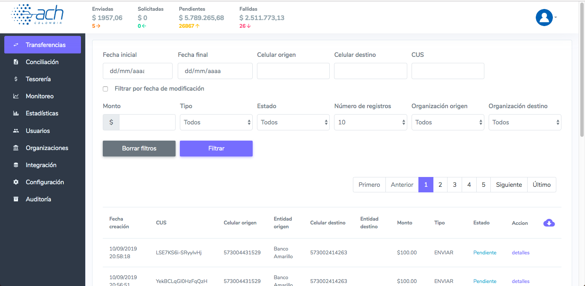Open the Estadísticas section

pos(42,113)
